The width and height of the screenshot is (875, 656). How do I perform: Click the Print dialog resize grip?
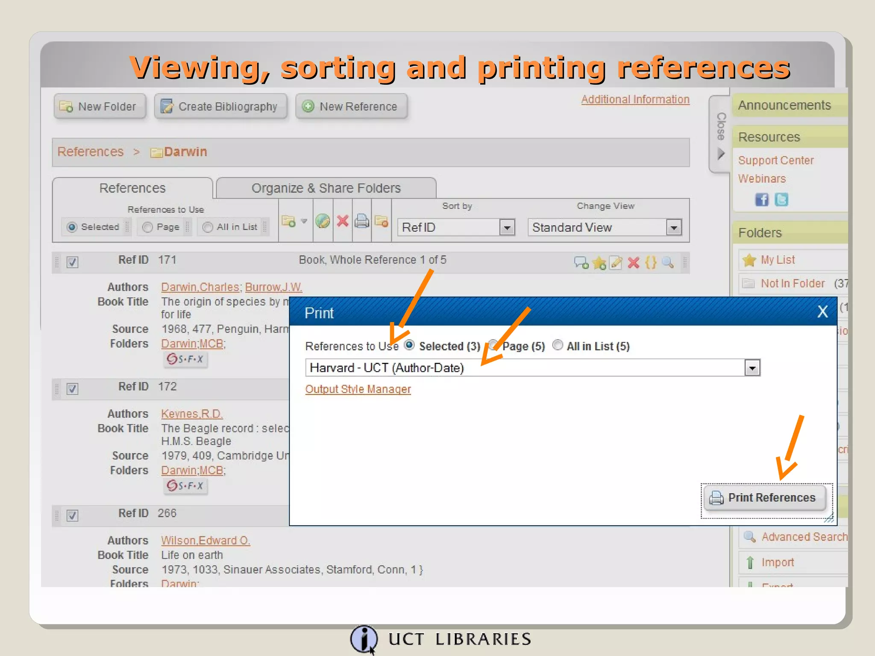(x=829, y=518)
